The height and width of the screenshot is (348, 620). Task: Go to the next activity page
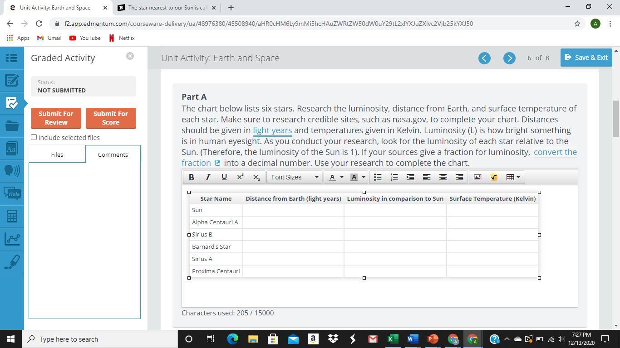(x=509, y=58)
